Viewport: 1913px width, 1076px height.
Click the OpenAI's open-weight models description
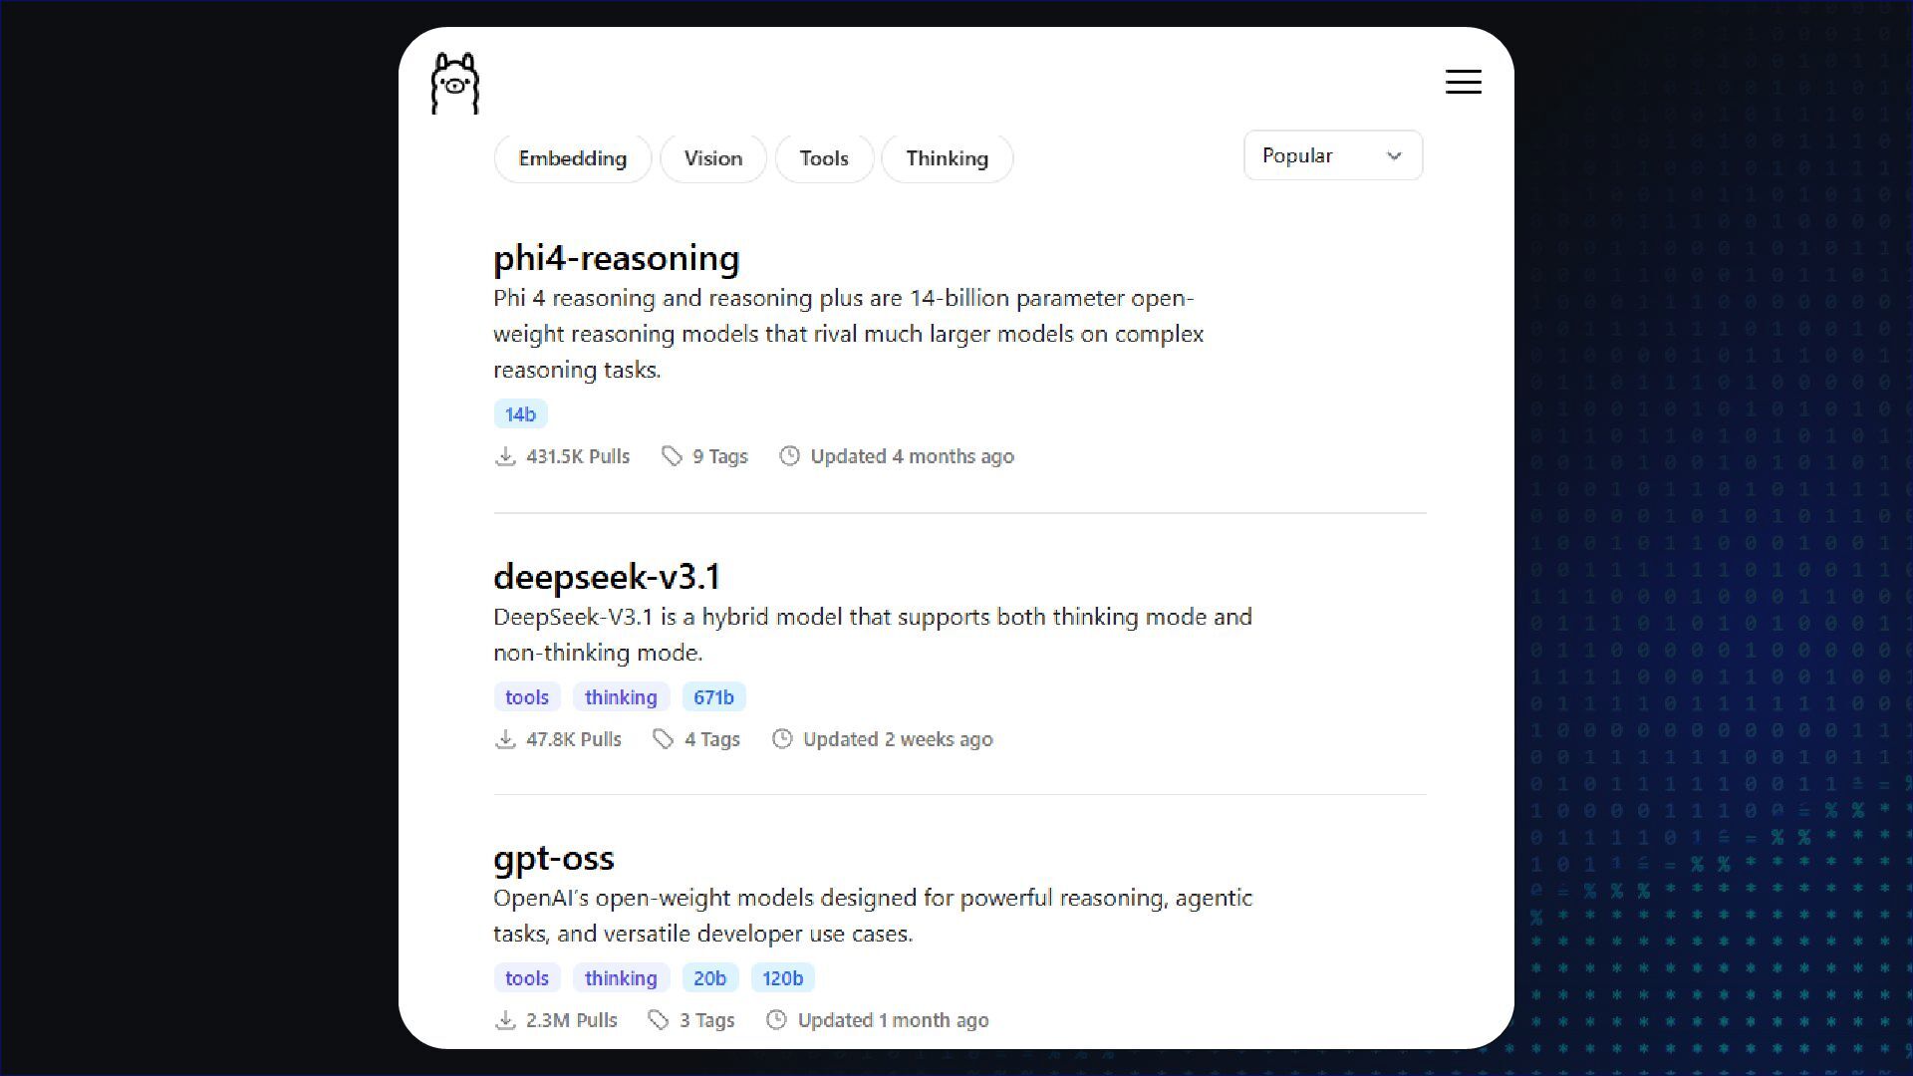[x=873, y=916]
